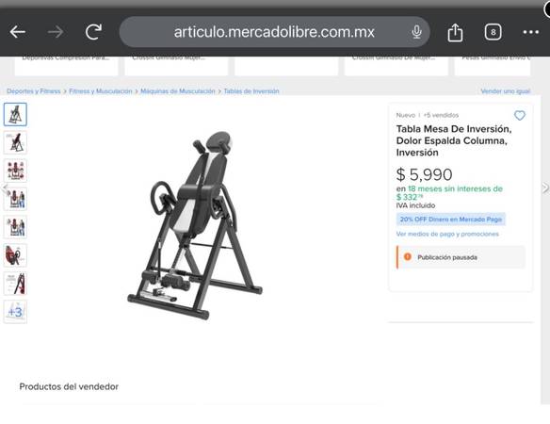Screen dimensions: 550x424
Task: Show previous image with left gallery chevron
Action: 5,188
